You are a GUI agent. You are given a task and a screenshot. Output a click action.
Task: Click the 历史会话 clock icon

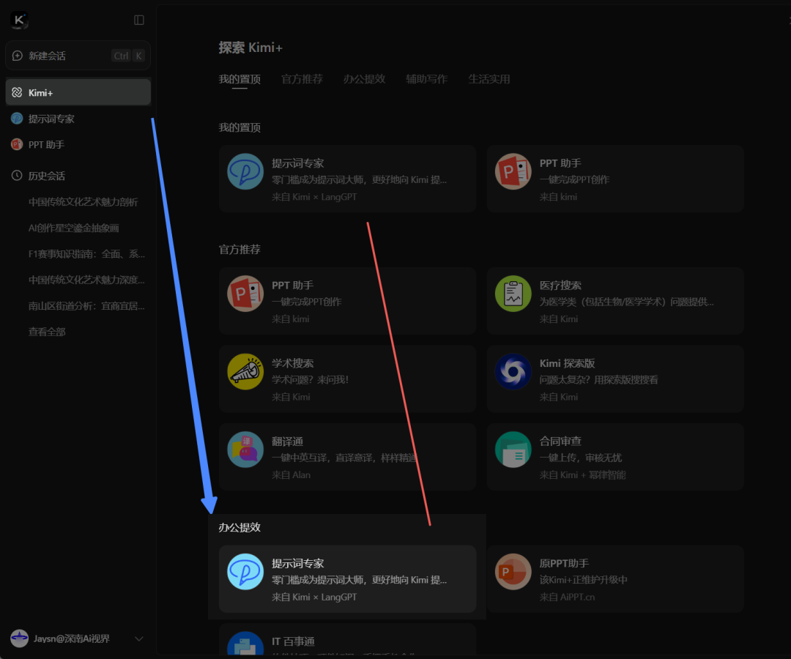[x=17, y=176]
